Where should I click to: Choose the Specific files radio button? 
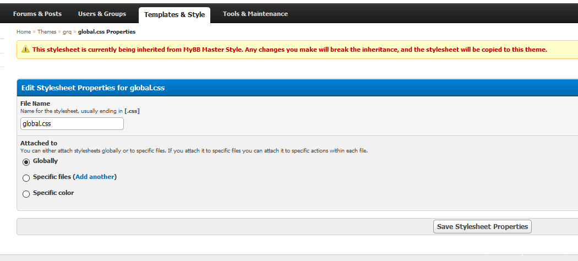point(26,178)
